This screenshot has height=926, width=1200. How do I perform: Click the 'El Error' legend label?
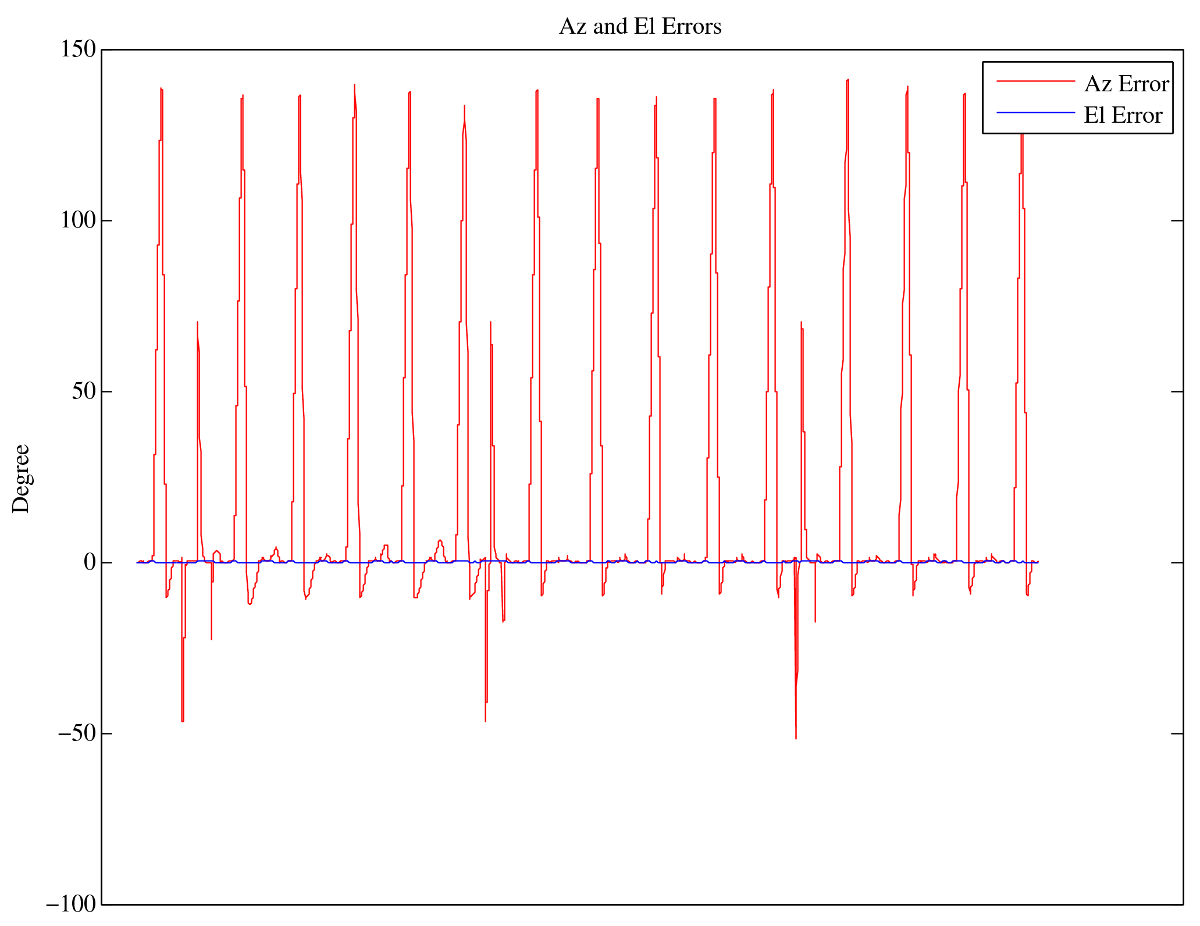click(x=1123, y=115)
